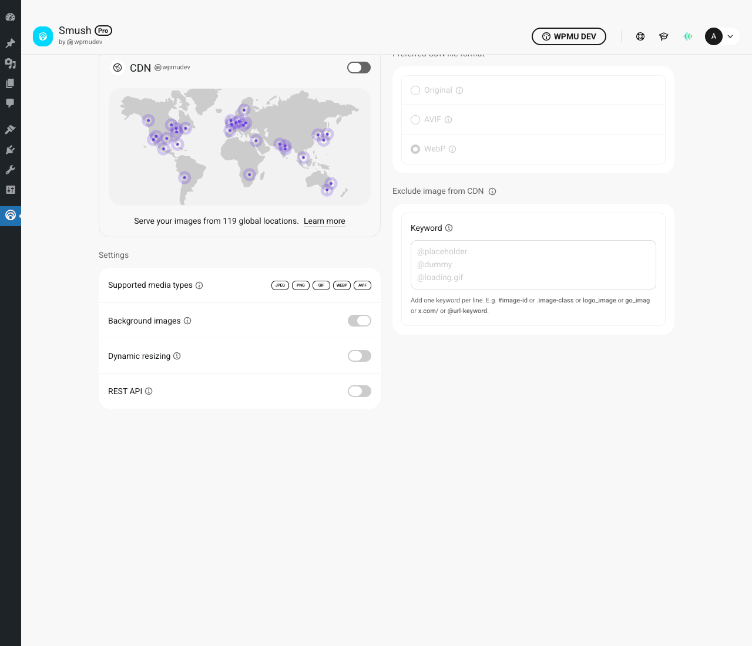Image resolution: width=752 pixels, height=646 pixels.
Task: Expand the account dropdown chevron
Action: pos(730,36)
